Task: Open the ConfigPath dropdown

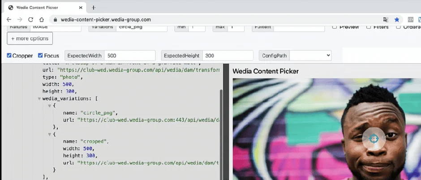Action: (x=310, y=56)
